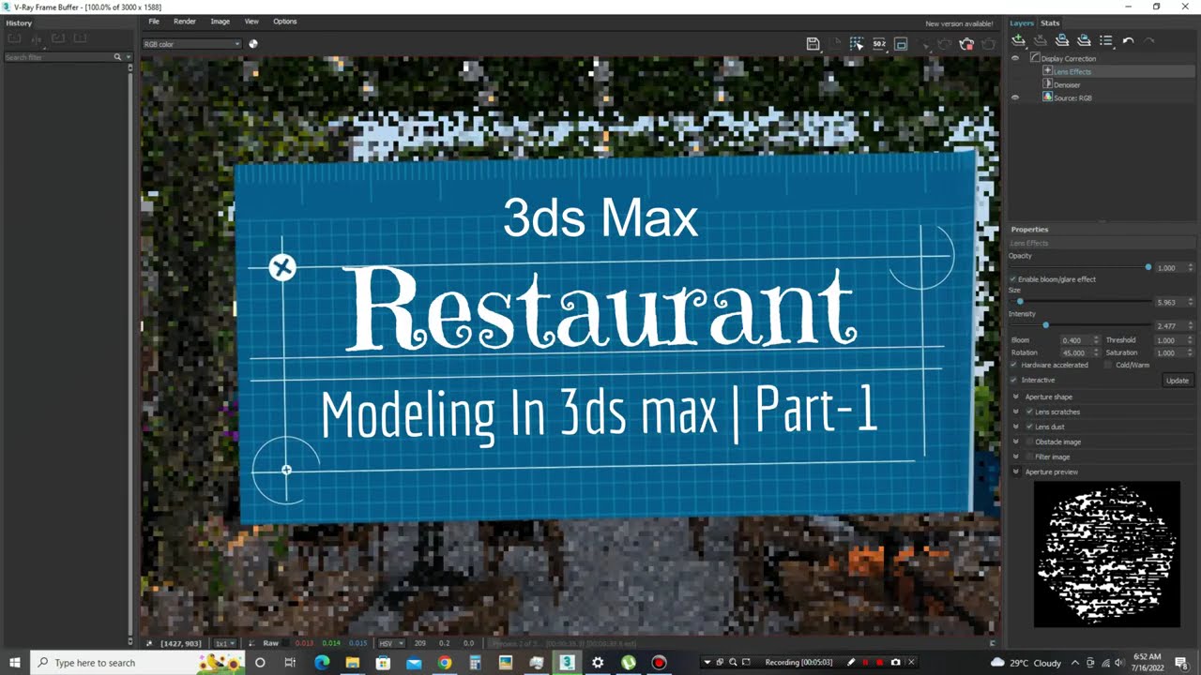Enable the Filter image checkbox
Screen dimensions: 1201x675
[1030, 457]
